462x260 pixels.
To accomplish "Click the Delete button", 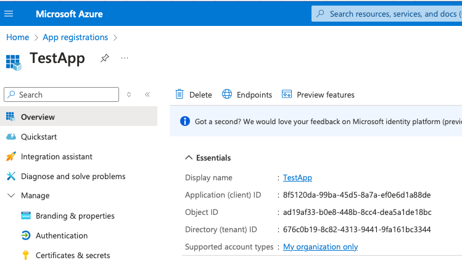I will tap(194, 94).
